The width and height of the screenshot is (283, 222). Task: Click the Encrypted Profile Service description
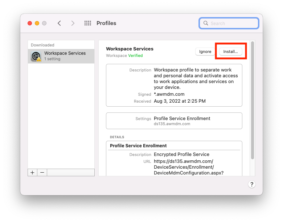tap(181, 155)
